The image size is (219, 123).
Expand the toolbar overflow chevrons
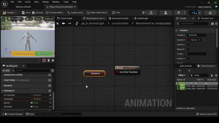point(143,13)
